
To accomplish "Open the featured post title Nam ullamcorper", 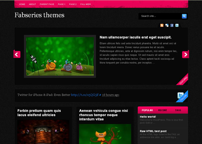I will point(136,37).
